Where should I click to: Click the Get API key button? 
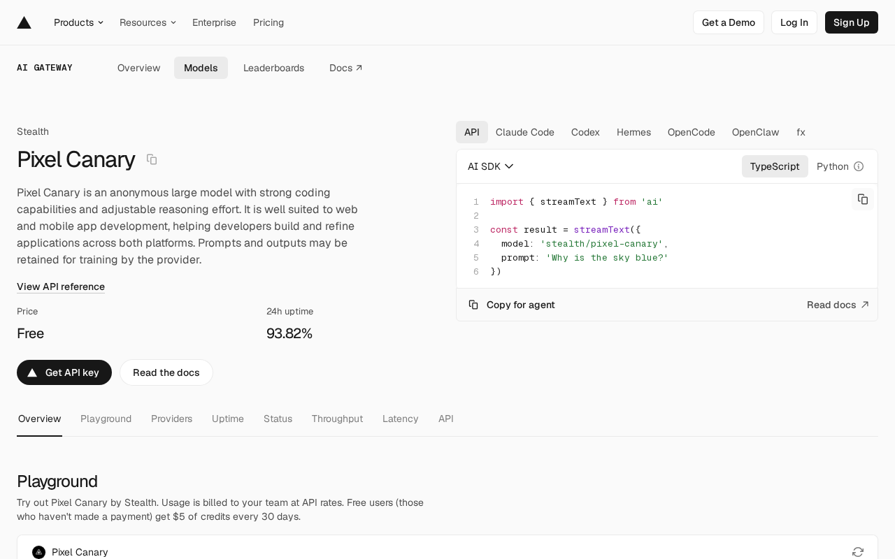[x=64, y=372]
